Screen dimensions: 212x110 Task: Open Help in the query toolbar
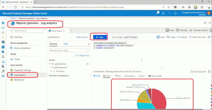(170, 30)
